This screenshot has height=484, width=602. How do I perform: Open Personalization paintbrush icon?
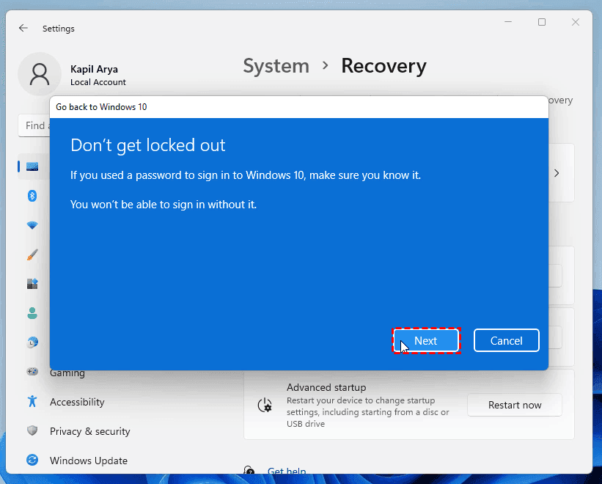click(32, 255)
